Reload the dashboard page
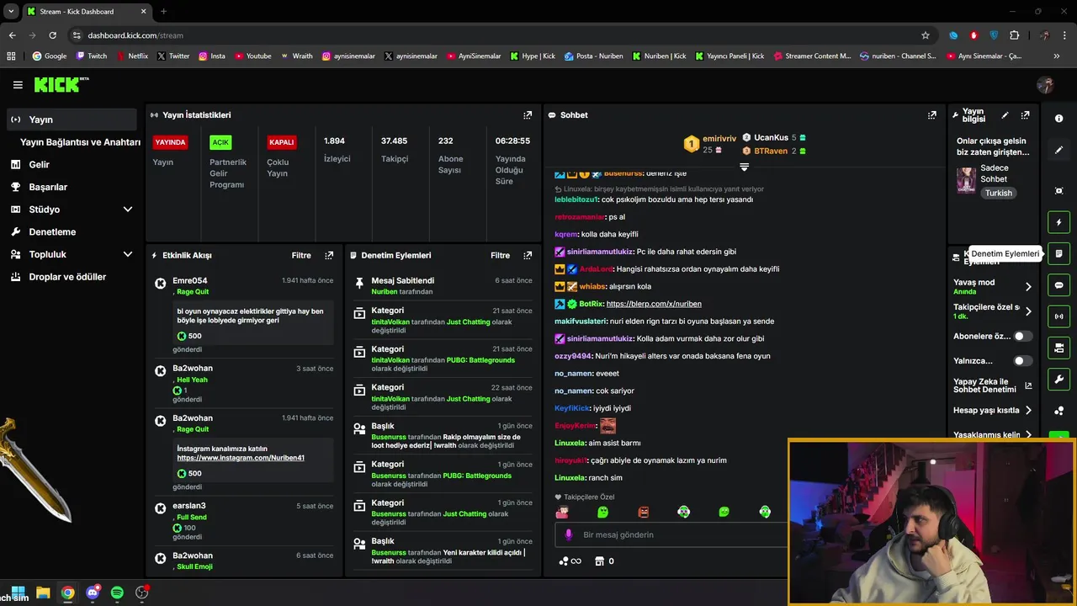This screenshot has height=606, width=1077. [x=52, y=35]
